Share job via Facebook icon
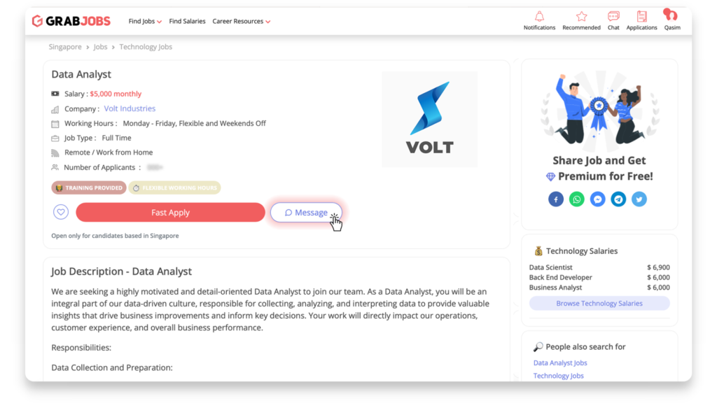Image resolution: width=717 pixels, height=403 pixels. tap(555, 199)
